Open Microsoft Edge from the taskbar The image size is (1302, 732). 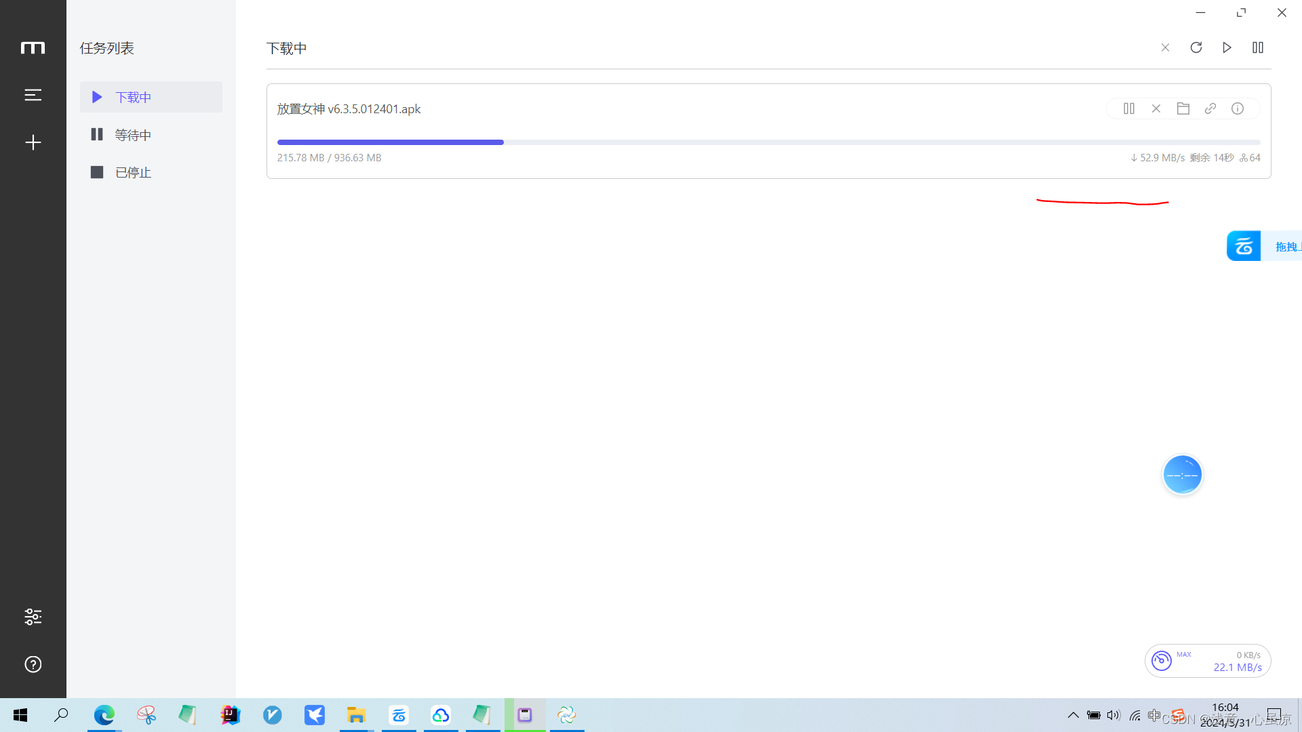coord(104,715)
